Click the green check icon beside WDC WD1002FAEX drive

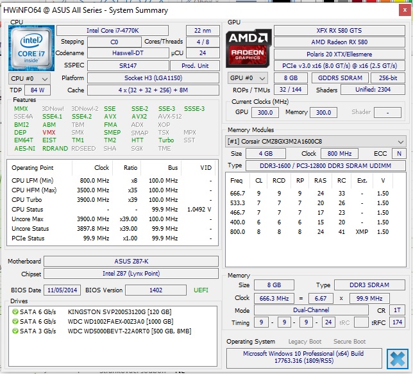pyautogui.click(x=15, y=322)
